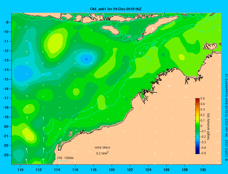
Task: Click colorbar tick label 0.5
Action: [x=202, y=98]
